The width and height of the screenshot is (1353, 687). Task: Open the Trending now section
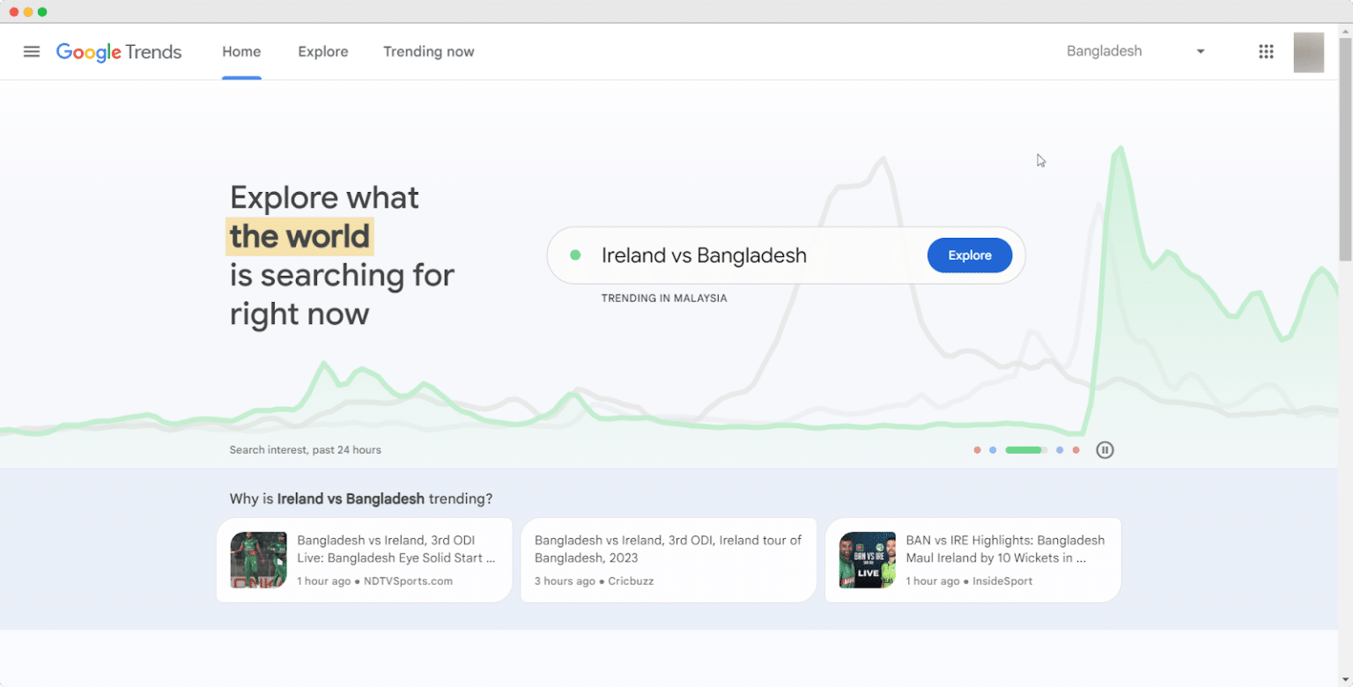428,51
